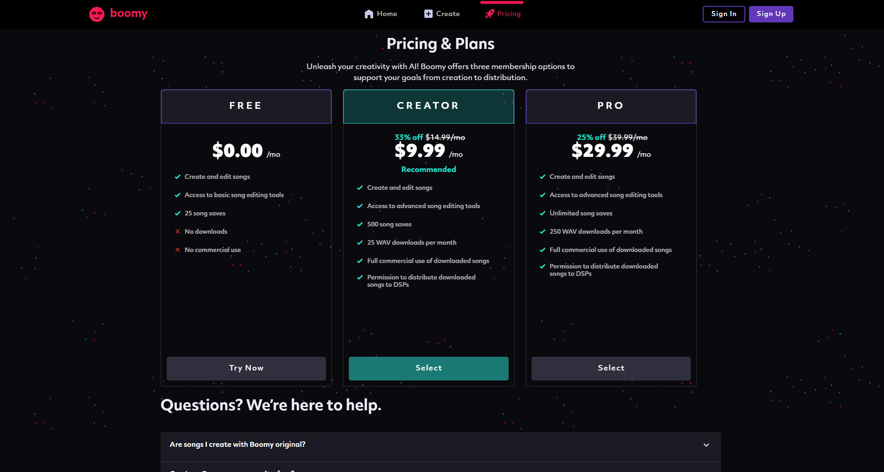Expand 'Are songs I create with Boomy original?'

click(x=238, y=445)
